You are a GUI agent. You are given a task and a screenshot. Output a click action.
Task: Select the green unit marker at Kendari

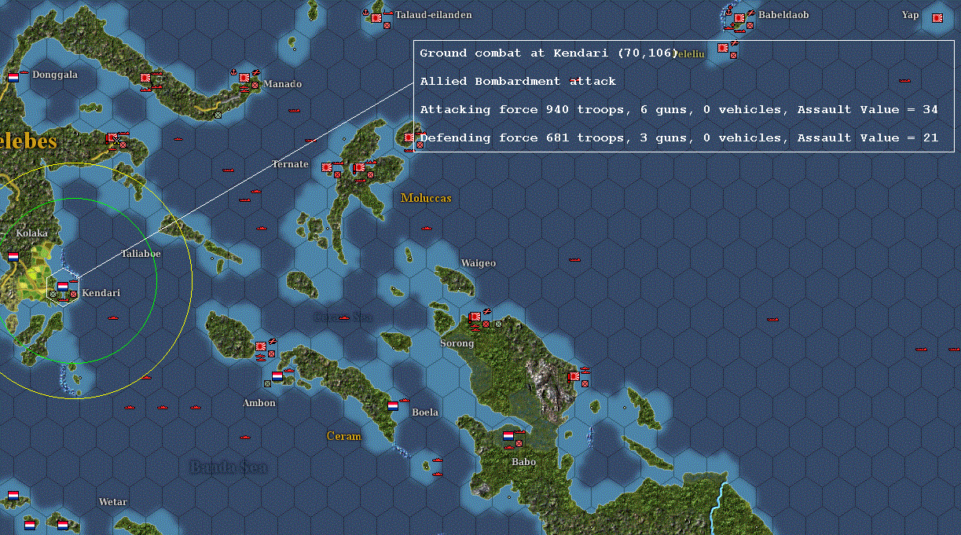click(x=53, y=294)
